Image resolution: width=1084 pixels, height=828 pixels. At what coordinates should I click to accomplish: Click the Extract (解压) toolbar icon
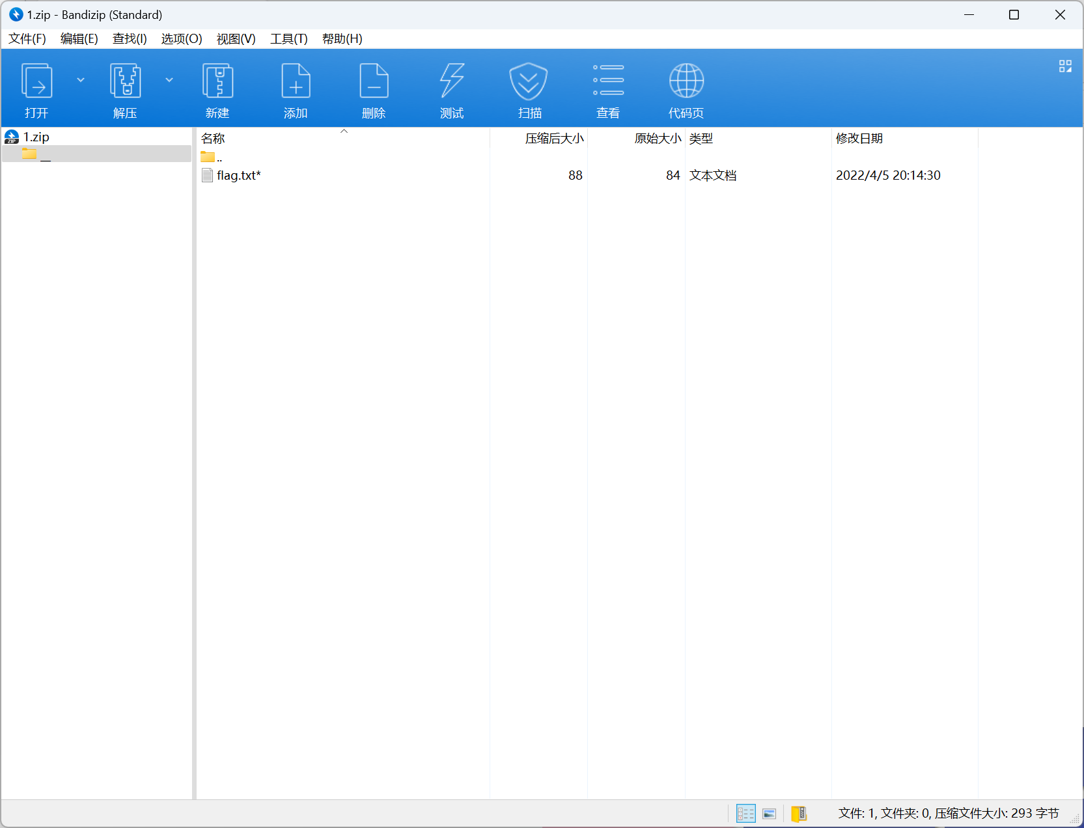[x=125, y=81]
